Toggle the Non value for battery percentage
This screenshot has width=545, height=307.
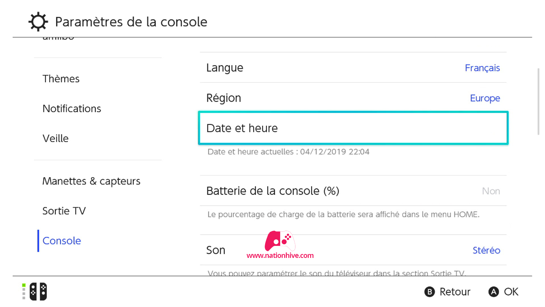click(x=491, y=191)
